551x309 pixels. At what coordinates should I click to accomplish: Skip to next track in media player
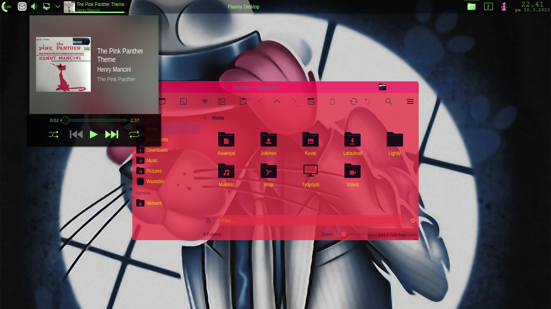112,134
